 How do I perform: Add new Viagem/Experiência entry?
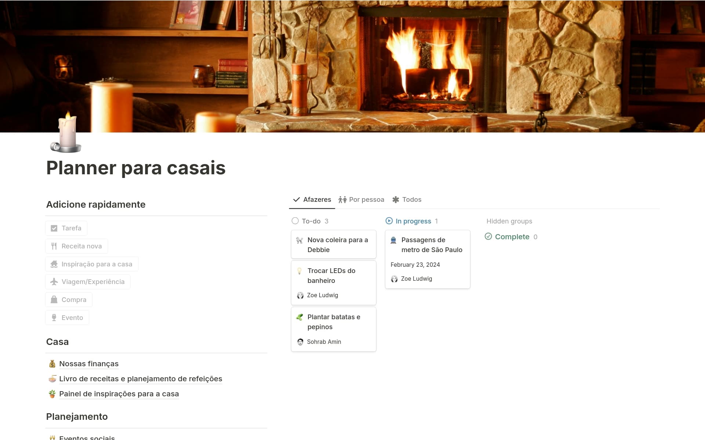click(88, 282)
